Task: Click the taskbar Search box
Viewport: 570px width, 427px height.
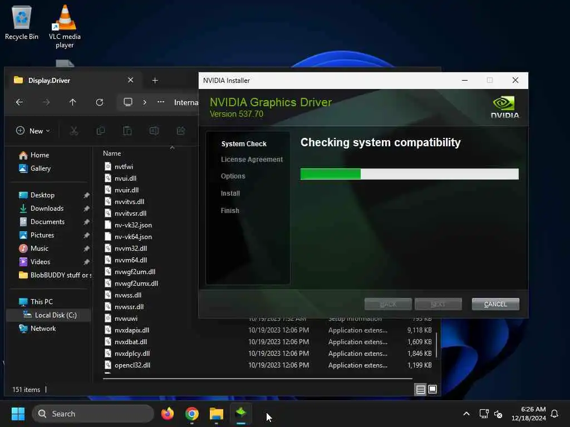Action: pyautogui.click(x=93, y=414)
